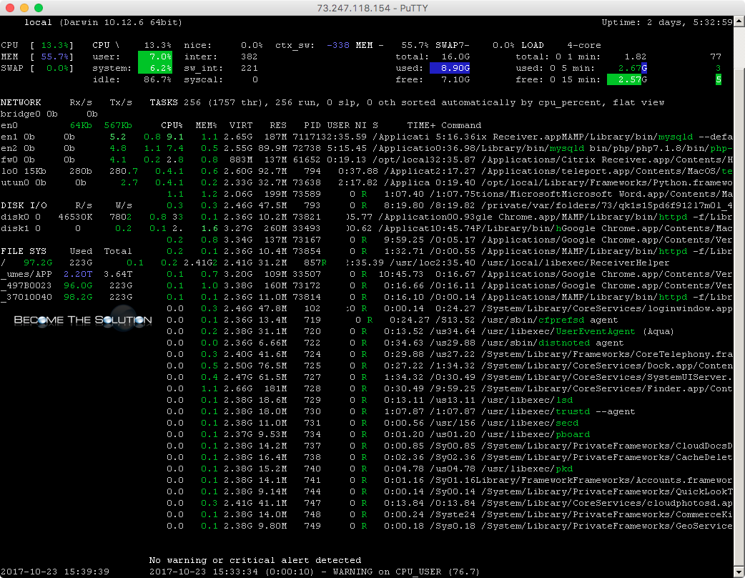The width and height of the screenshot is (745, 578).
Task: Click the green 15 min load 2.57 value
Action: [x=623, y=79]
